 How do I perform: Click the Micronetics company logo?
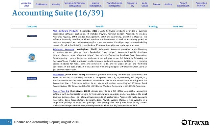pos(32,78)
